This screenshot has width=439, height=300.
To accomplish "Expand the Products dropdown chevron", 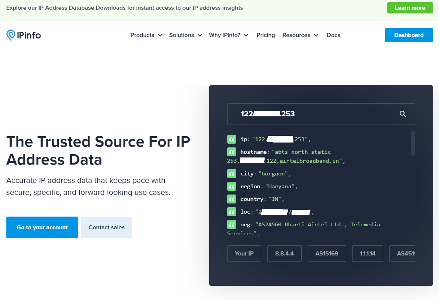I will (160, 35).
